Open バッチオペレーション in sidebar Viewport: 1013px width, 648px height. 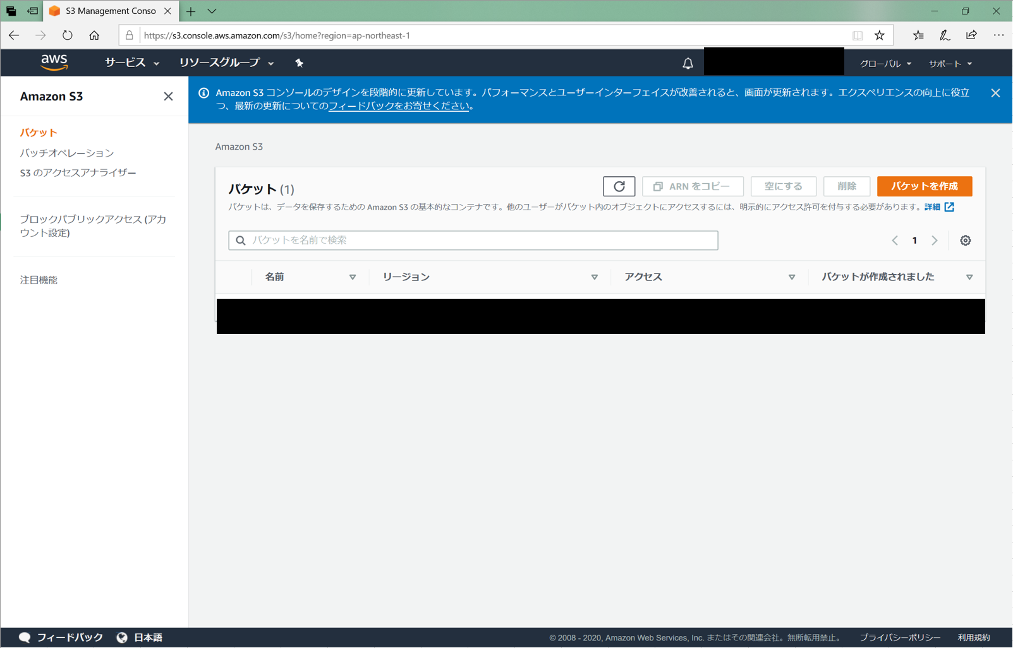67,153
